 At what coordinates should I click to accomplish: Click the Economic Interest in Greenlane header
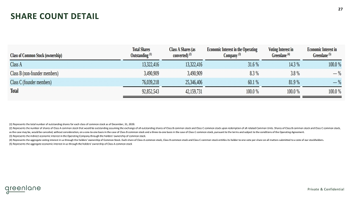(322, 52)
